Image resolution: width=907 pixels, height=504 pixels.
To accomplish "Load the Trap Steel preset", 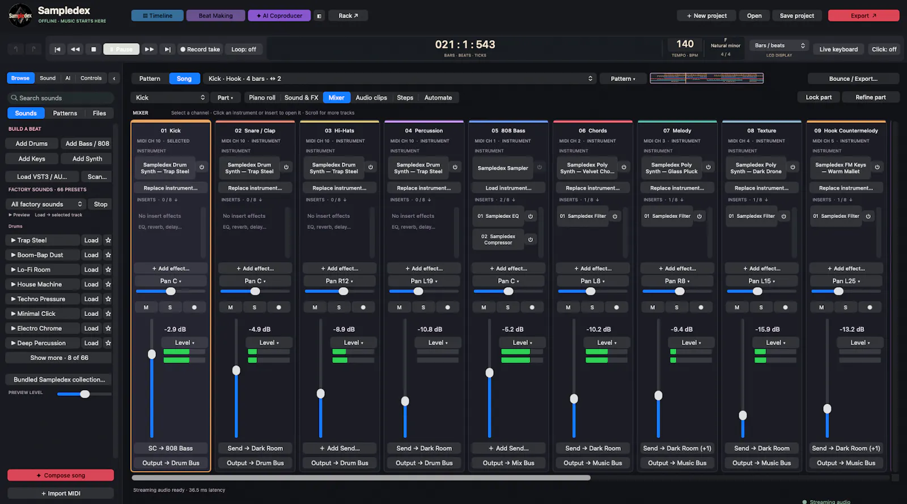I will tap(91, 240).
